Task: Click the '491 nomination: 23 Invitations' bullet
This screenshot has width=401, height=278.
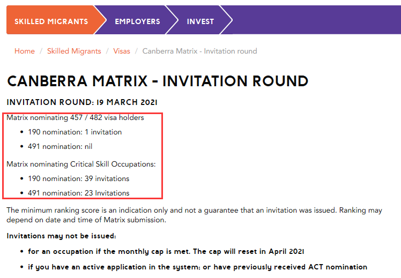Action: 79,193
